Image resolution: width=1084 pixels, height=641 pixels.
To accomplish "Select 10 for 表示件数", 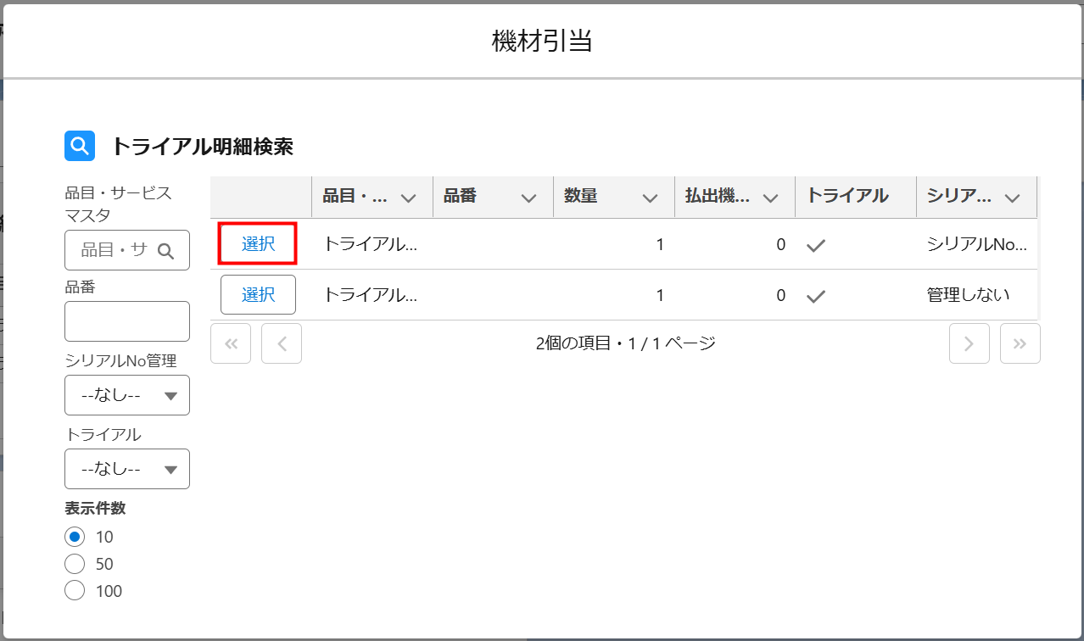I will 75,537.
